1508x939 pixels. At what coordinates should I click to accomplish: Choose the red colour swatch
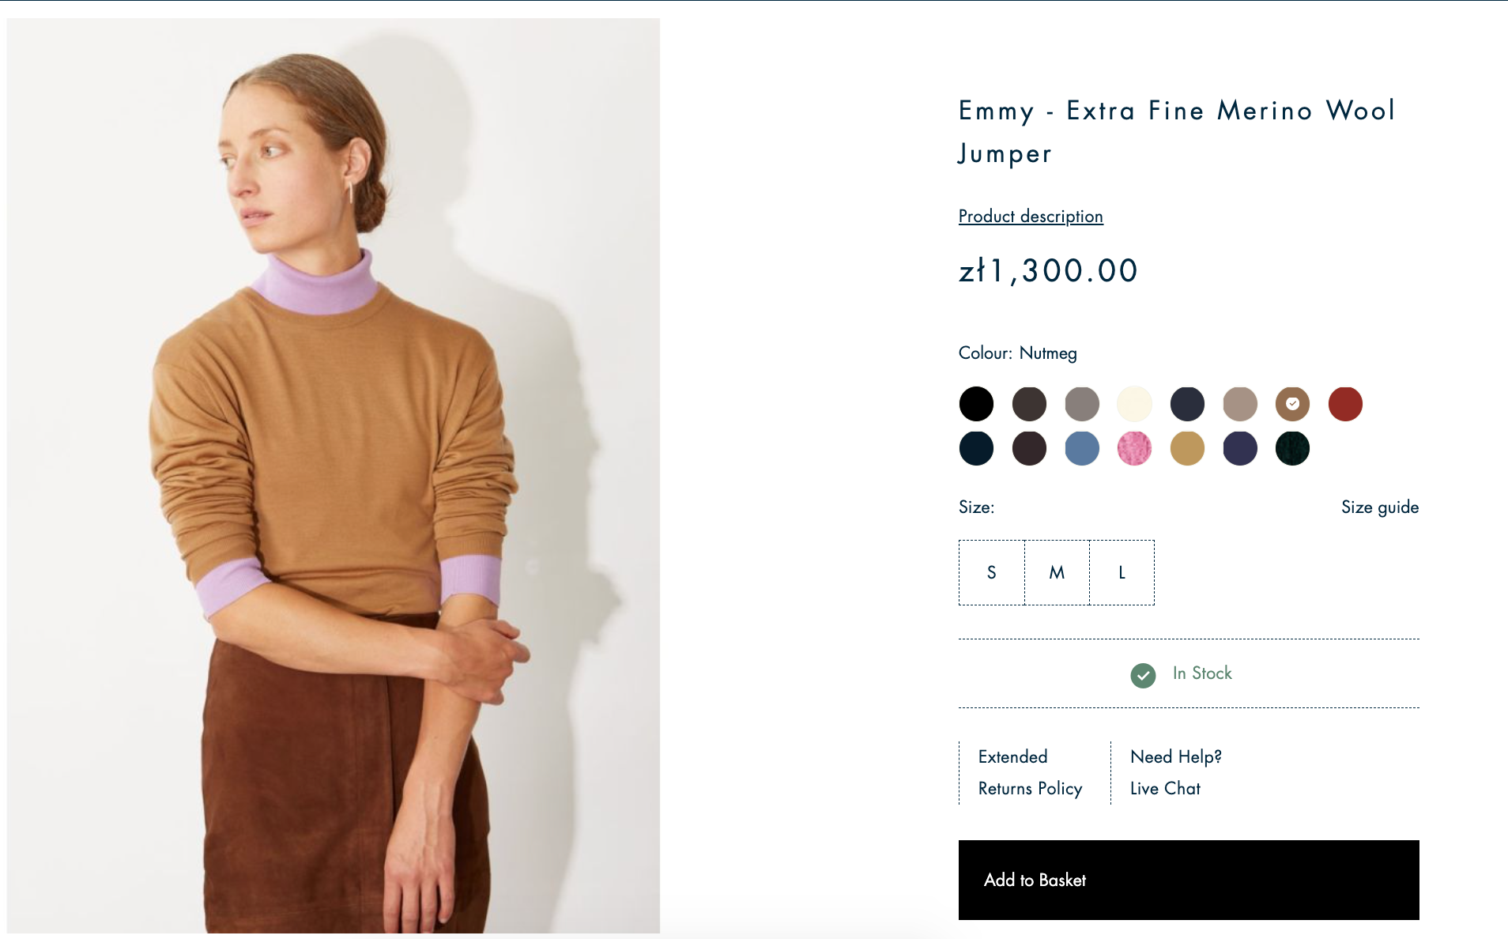(x=1345, y=404)
